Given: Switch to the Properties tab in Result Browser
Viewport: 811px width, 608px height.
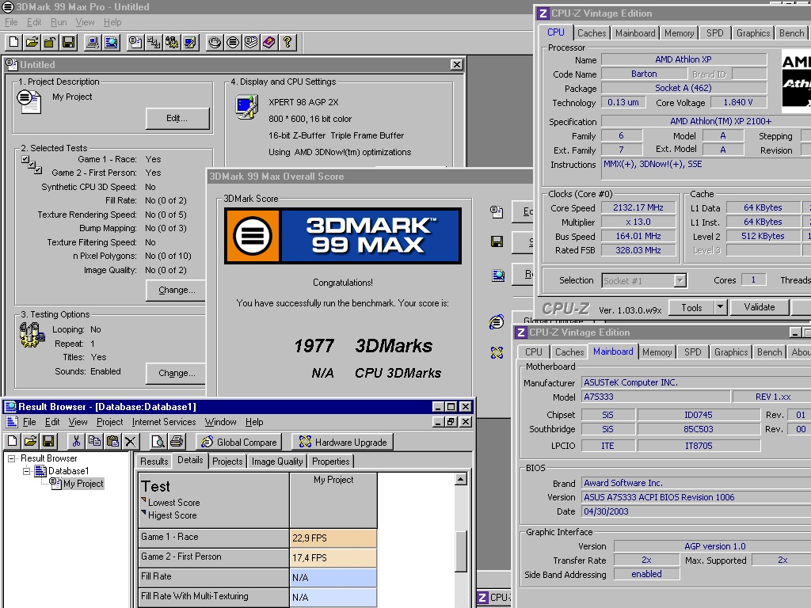Looking at the screenshot, I should coord(330,462).
